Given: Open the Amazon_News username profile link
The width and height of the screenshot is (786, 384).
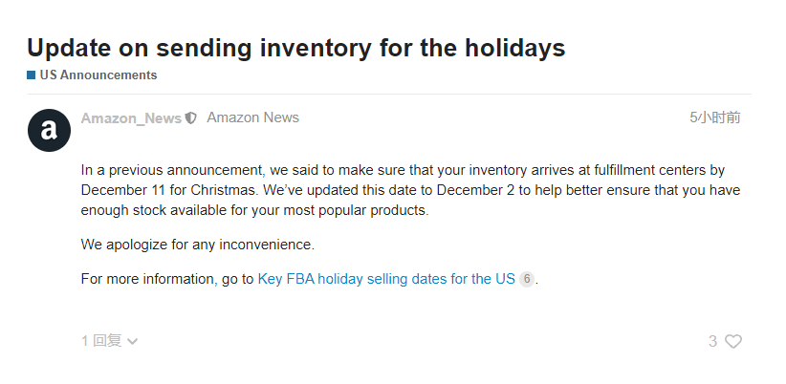Looking at the screenshot, I should pos(131,118).
